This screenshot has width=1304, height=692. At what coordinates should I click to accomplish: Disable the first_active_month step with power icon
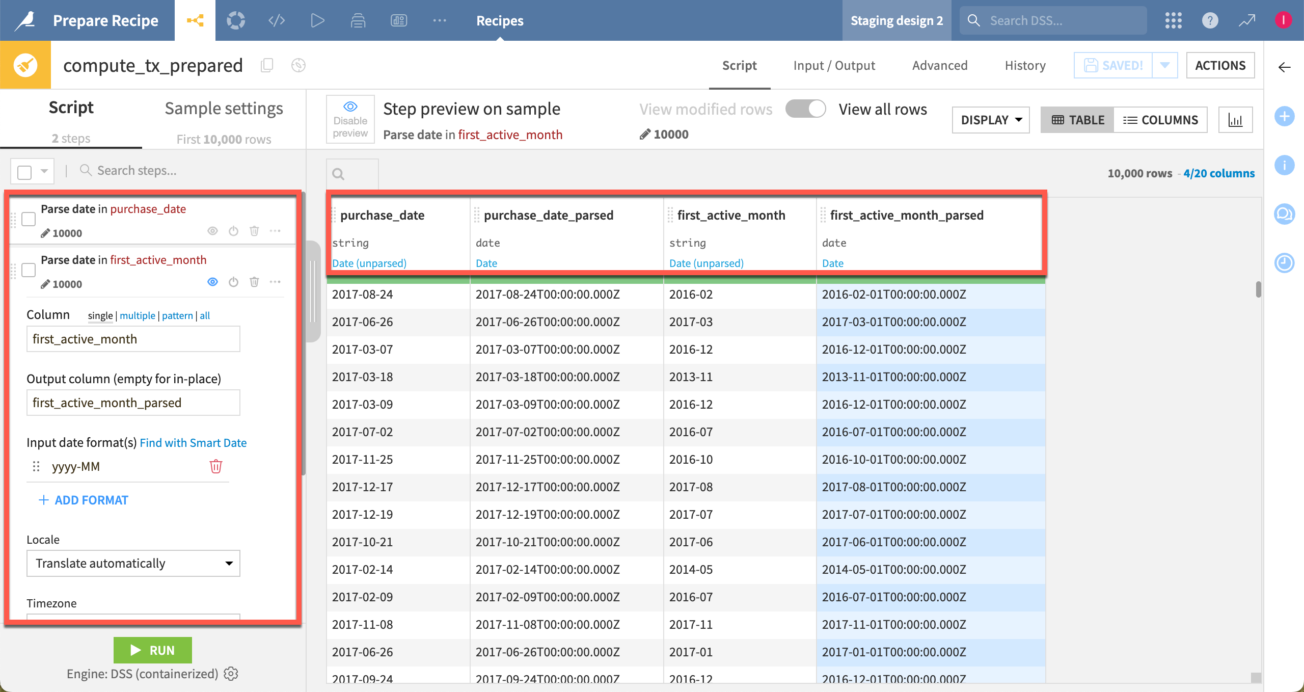click(x=233, y=282)
